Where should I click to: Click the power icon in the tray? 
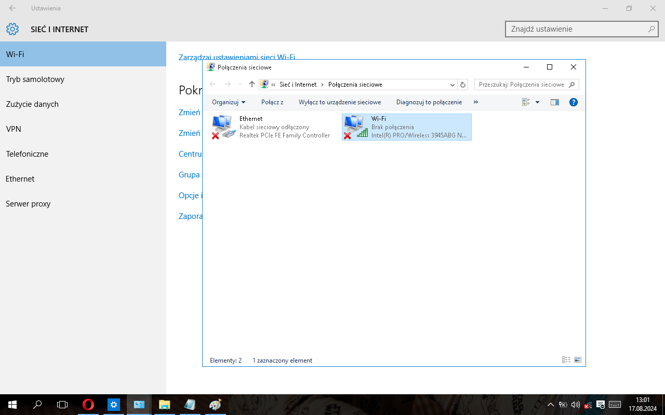tap(563, 405)
